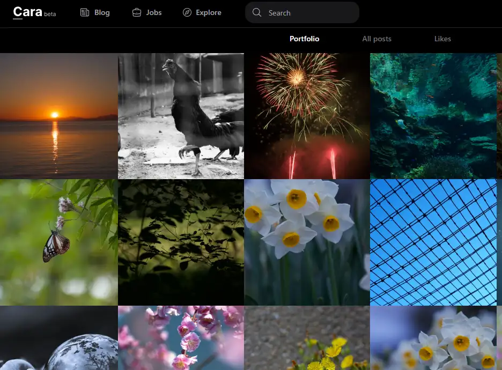The width and height of the screenshot is (502, 370).
Task: Go to the Jobs page
Action: (153, 12)
